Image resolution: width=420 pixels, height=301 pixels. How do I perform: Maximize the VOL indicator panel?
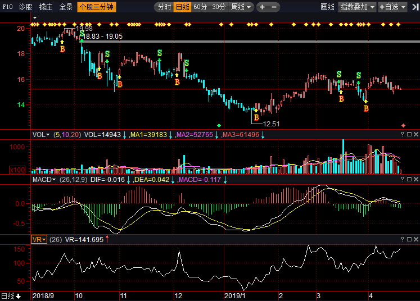pos(409,134)
